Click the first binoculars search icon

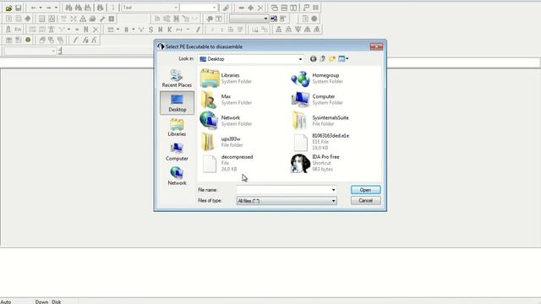point(68,8)
